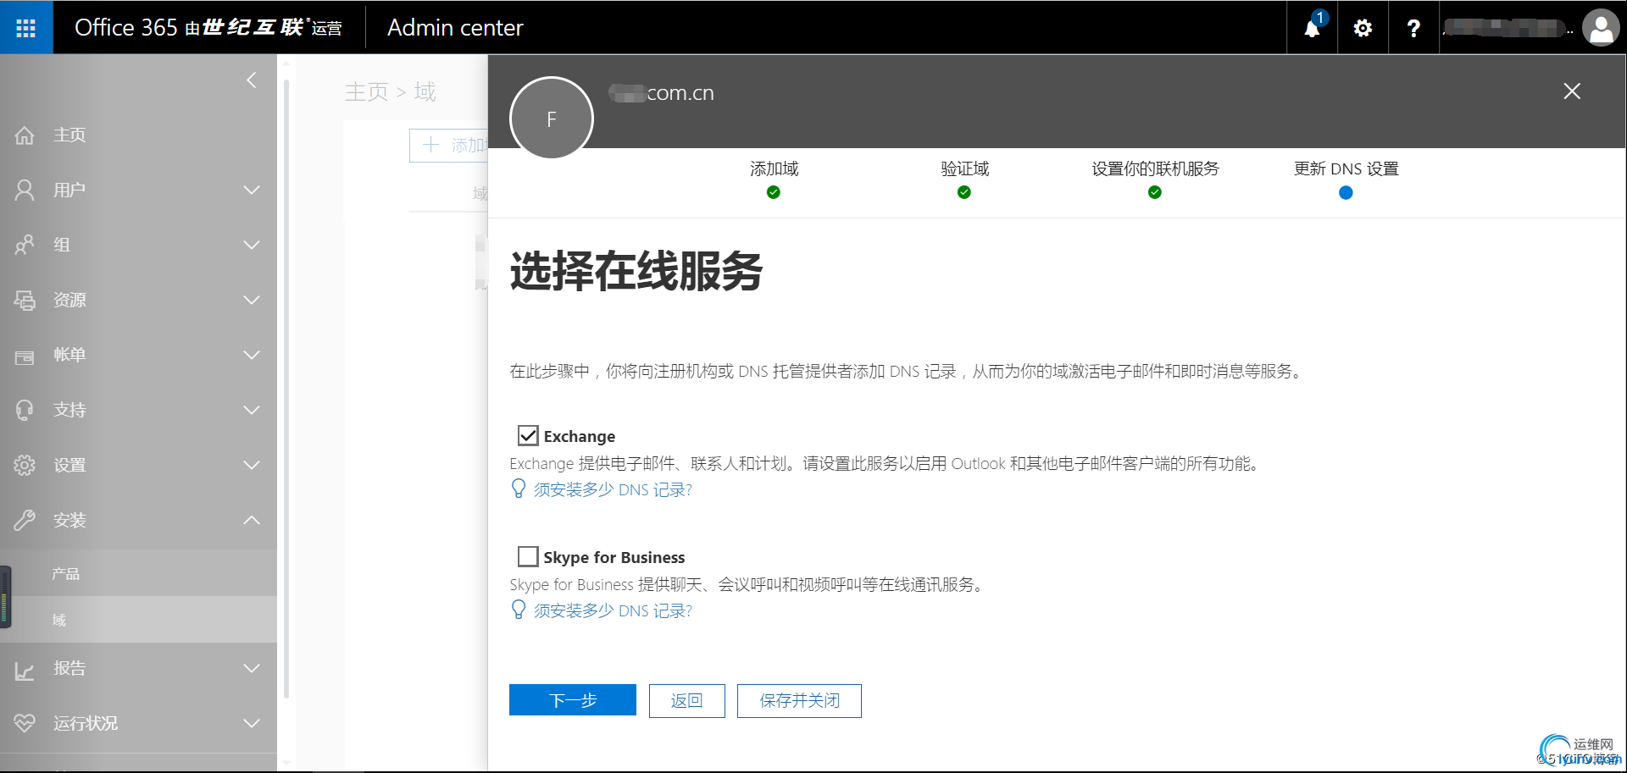The image size is (1627, 773).
Task: Expand the 组 menu chevron
Action: pos(252,246)
